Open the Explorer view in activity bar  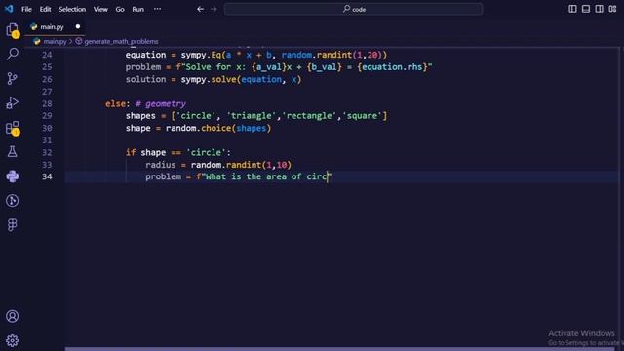(x=13, y=29)
